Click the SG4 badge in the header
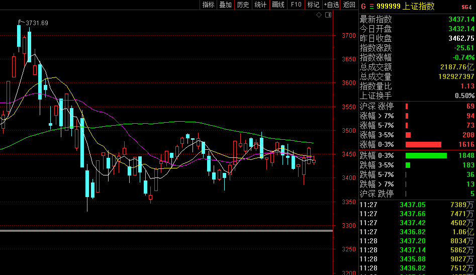This screenshot has width=476, height=275. coord(466,7)
